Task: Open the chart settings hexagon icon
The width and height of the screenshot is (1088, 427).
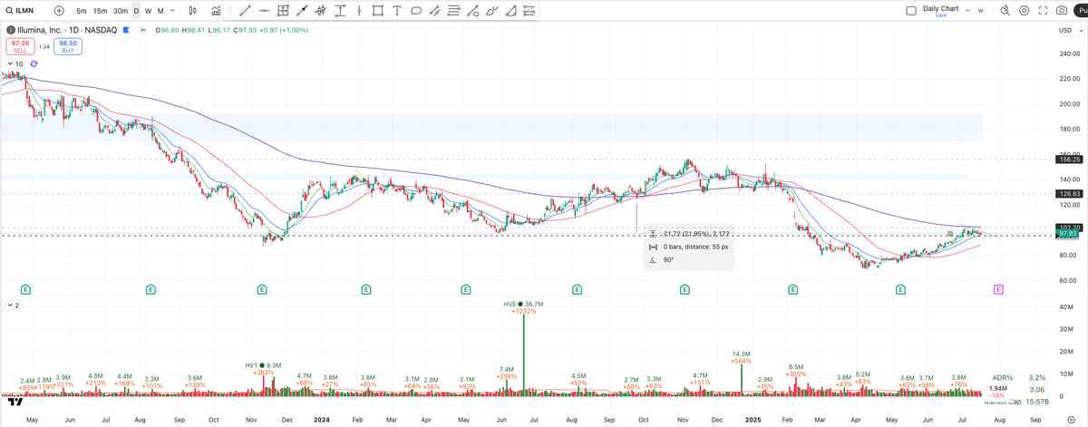Action: 1024,11
